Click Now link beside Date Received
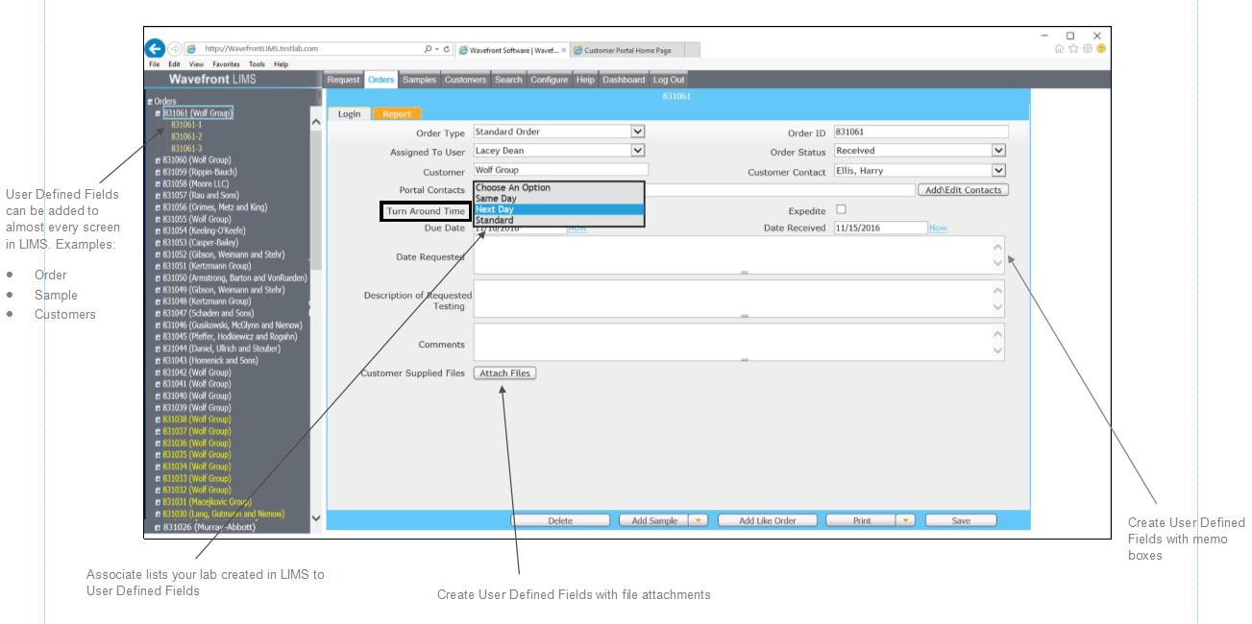 pos(938,228)
